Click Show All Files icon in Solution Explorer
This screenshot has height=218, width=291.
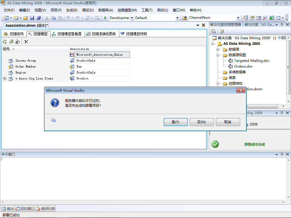(221, 31)
